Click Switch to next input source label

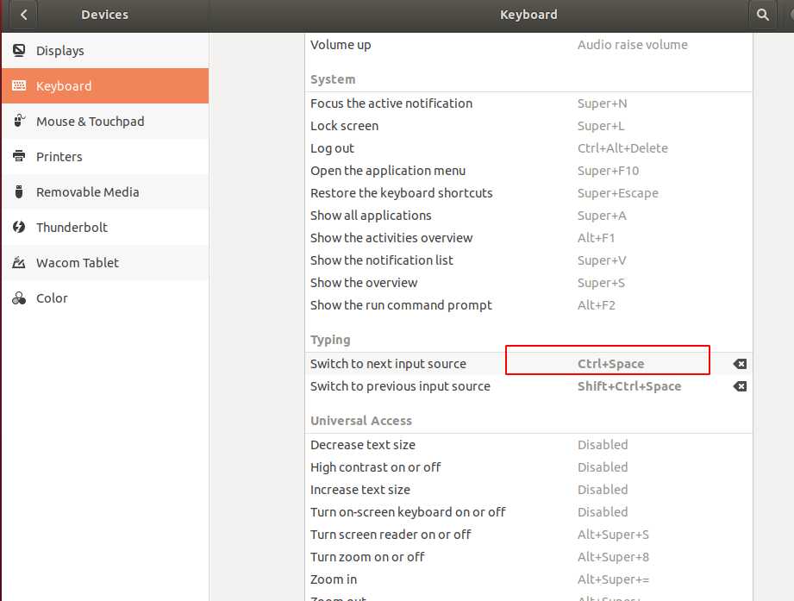(x=388, y=364)
